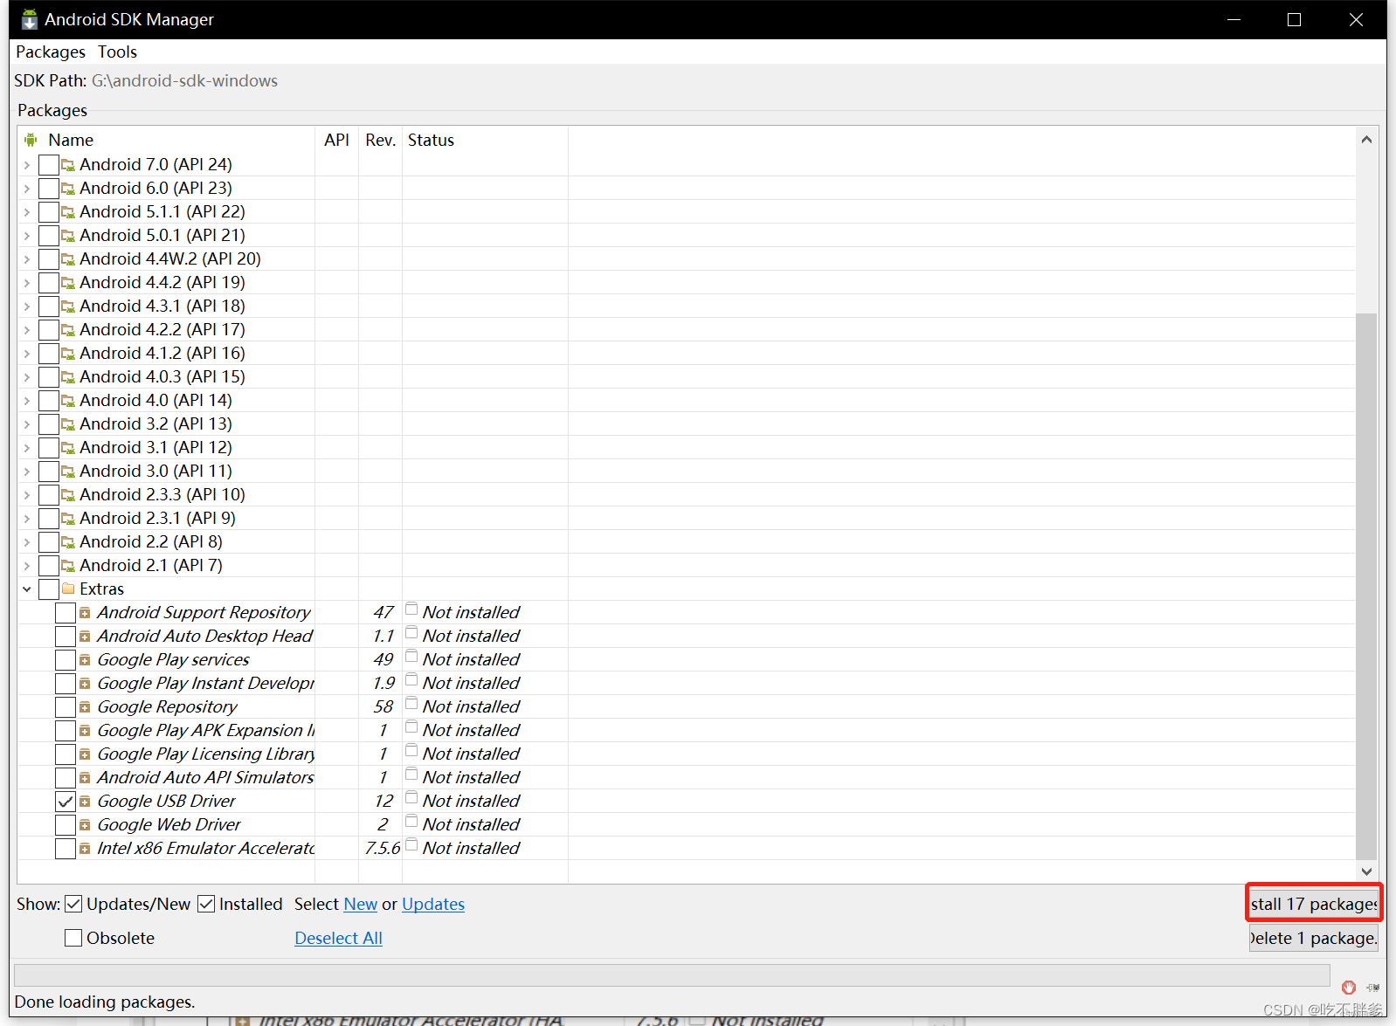This screenshot has width=1396, height=1026.
Task: Click the folder icon beside Android 2.1 (API 7)
Action: tap(68, 565)
